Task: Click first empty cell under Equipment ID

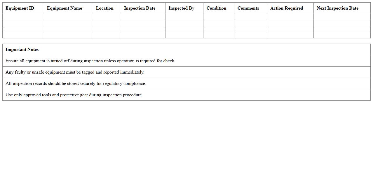Action: [23, 17]
